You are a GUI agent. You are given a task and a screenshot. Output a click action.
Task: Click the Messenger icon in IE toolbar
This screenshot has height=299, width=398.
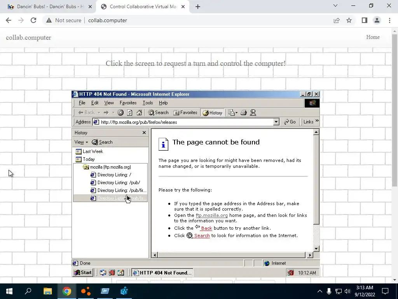pos(253,113)
